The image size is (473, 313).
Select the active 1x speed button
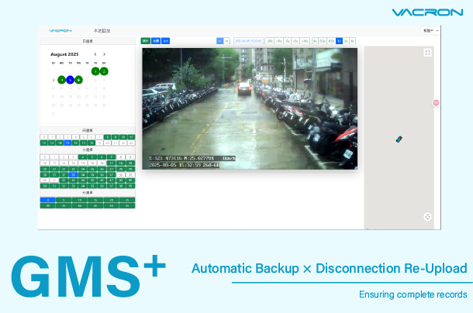[340, 41]
